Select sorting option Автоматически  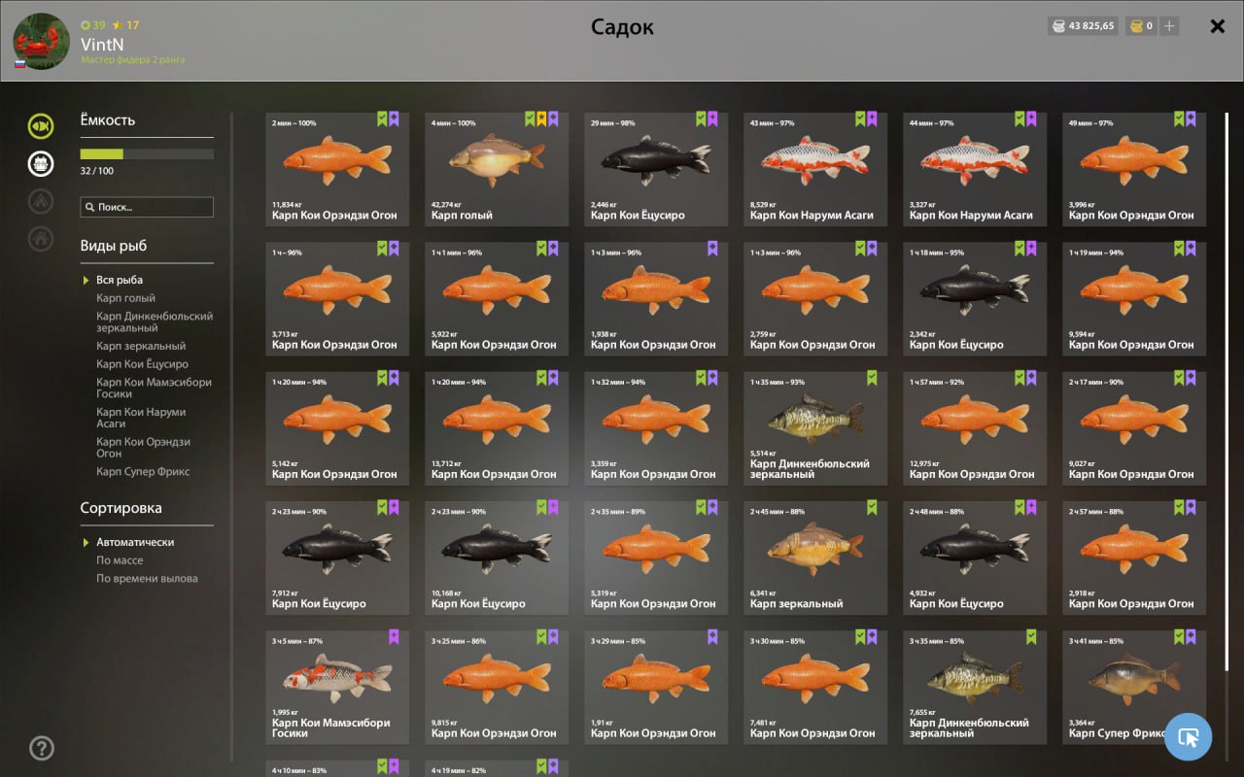pos(135,542)
